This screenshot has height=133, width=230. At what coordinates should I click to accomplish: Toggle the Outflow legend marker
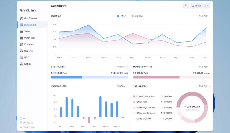point(132,16)
